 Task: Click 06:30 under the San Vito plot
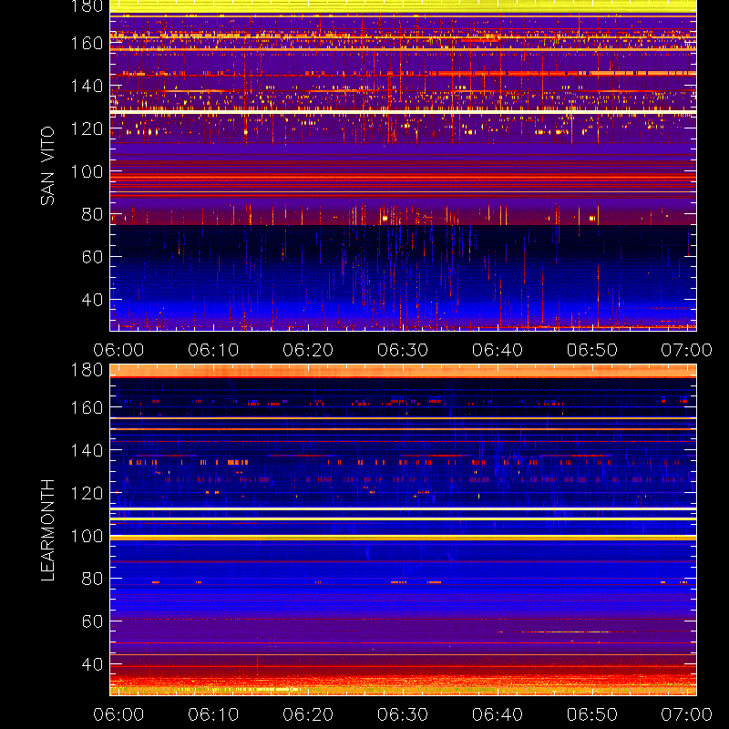[x=403, y=350]
